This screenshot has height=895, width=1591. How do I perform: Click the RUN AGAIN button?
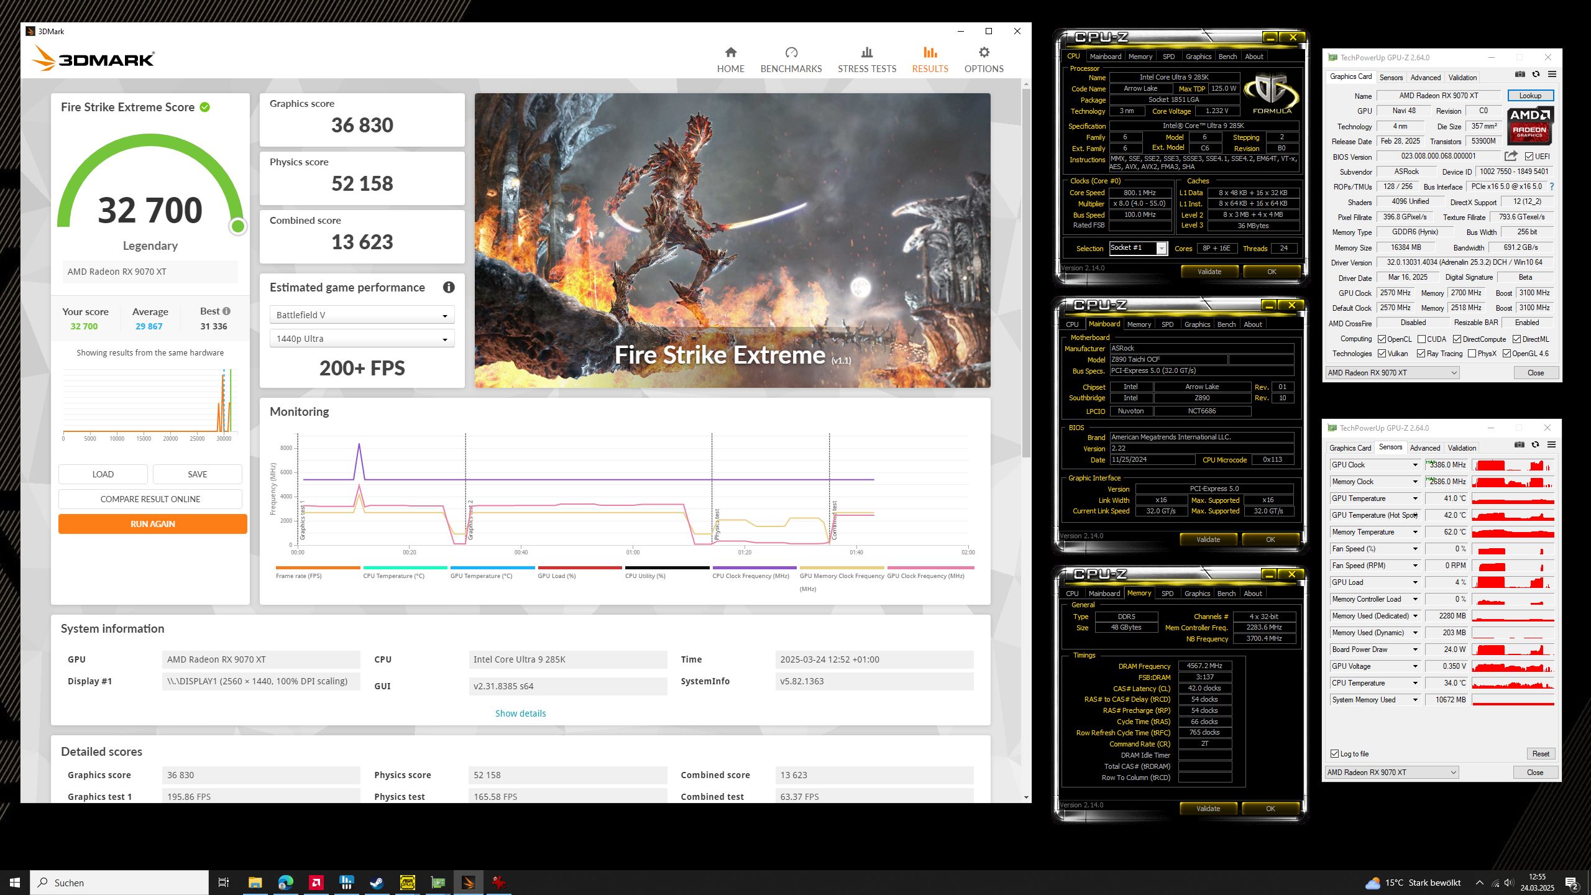tap(153, 524)
